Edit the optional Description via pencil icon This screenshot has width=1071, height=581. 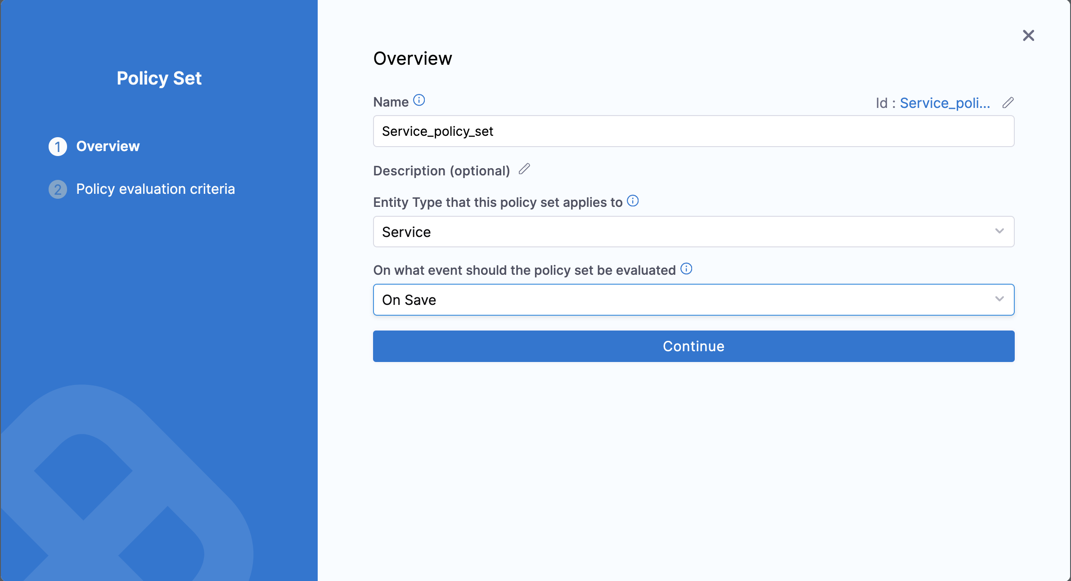524,170
